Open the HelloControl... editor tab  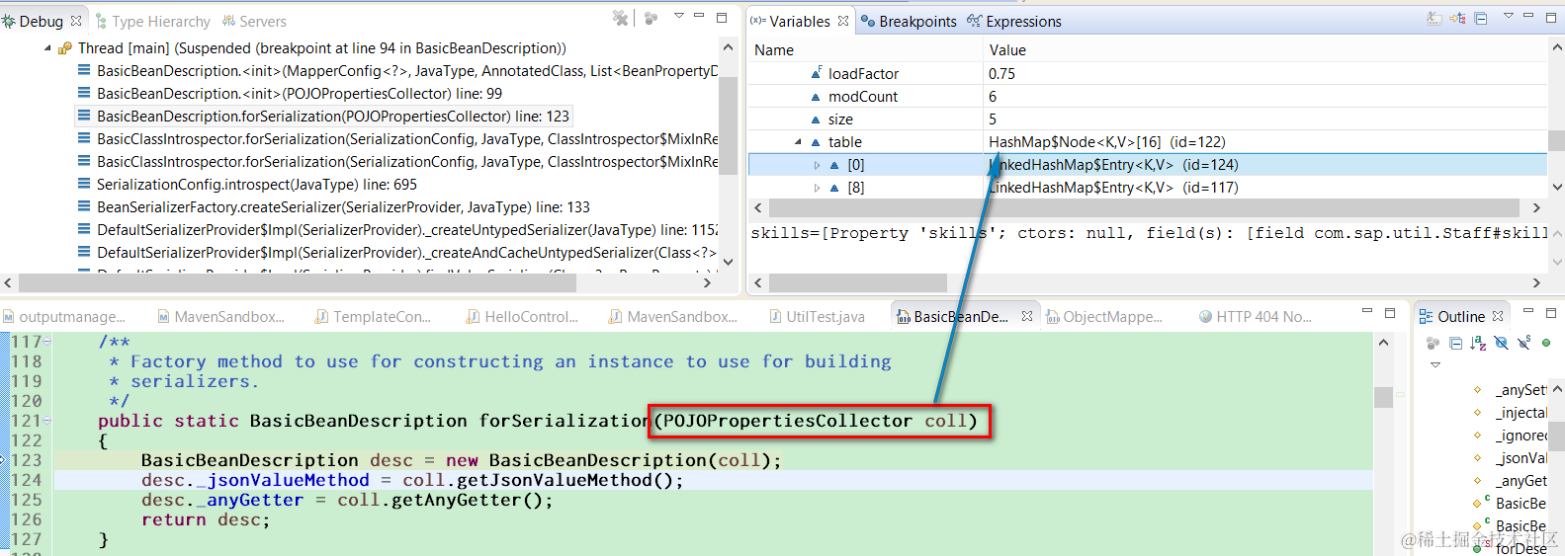tap(522, 317)
